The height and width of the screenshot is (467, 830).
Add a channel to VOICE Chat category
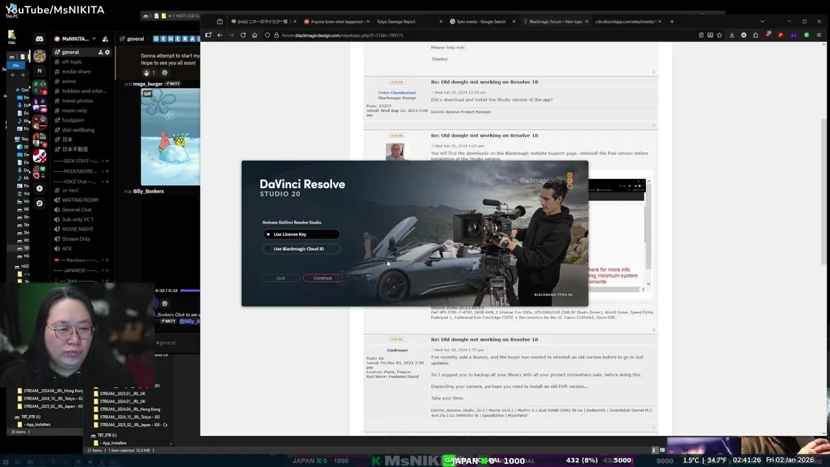pos(107,182)
